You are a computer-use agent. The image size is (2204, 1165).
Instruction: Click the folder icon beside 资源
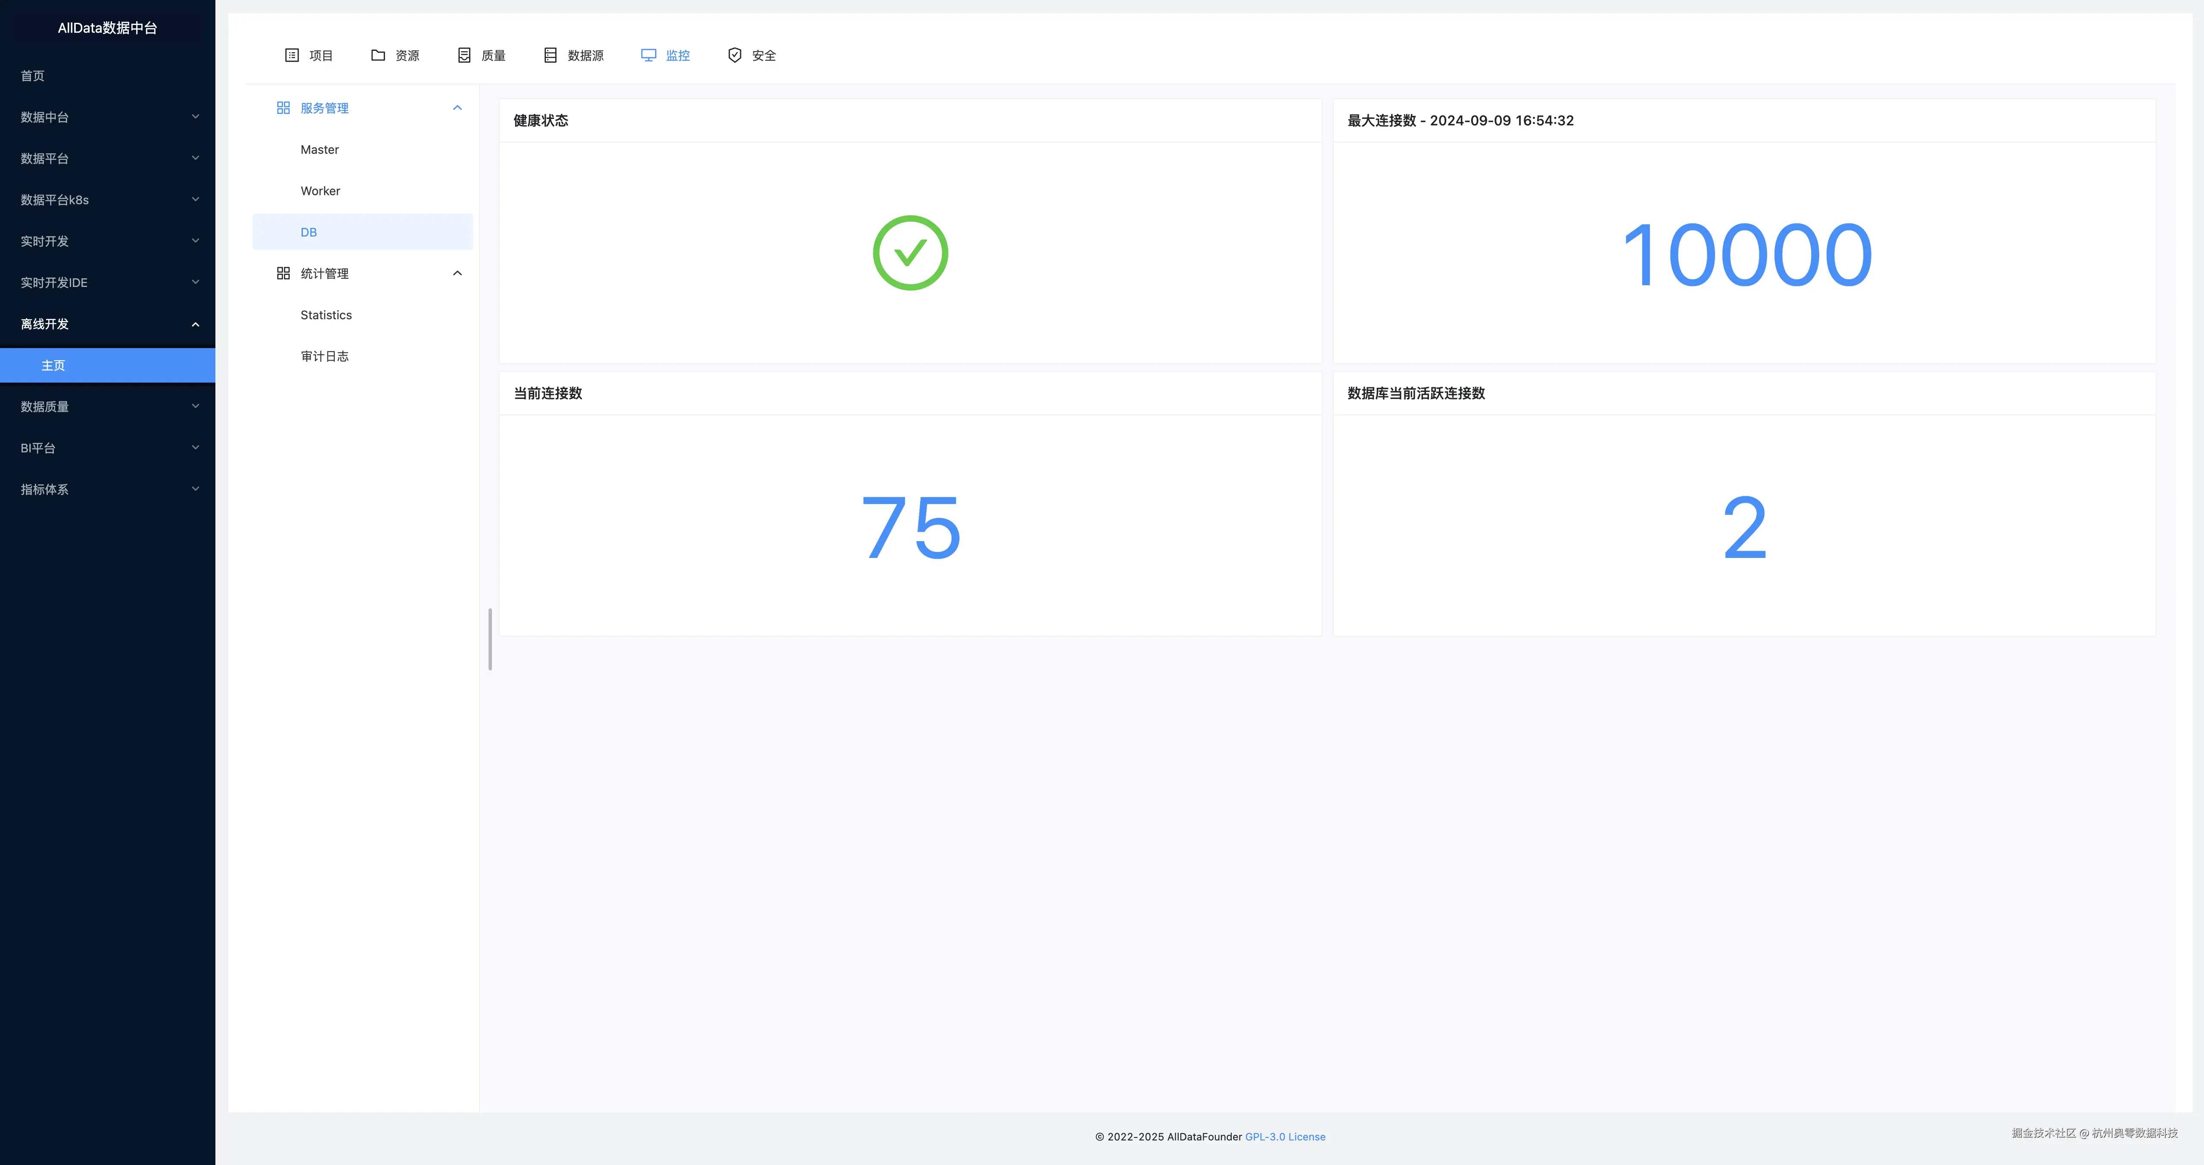378,56
